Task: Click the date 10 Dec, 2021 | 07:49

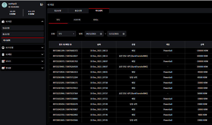Action: [x=99, y=104]
